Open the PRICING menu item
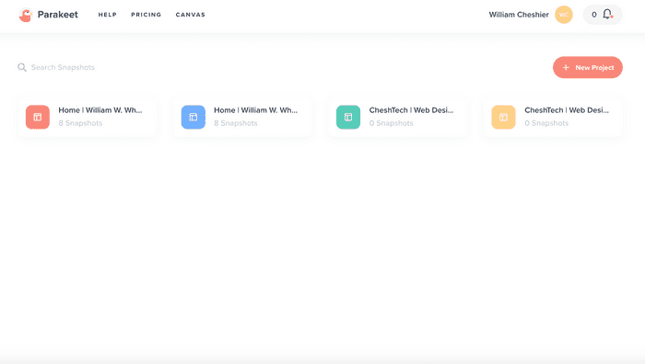 pos(146,15)
